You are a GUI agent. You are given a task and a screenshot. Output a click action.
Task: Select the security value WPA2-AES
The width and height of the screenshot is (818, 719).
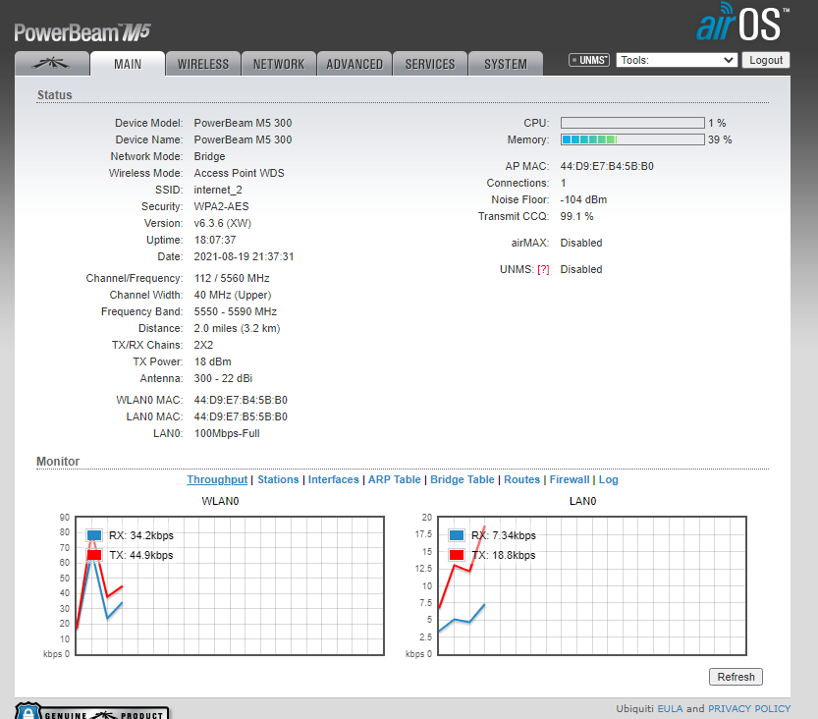pos(221,206)
